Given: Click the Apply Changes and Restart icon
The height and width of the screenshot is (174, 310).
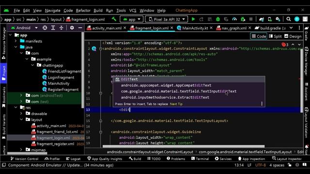Looking at the screenshot, I should (x=201, y=19).
